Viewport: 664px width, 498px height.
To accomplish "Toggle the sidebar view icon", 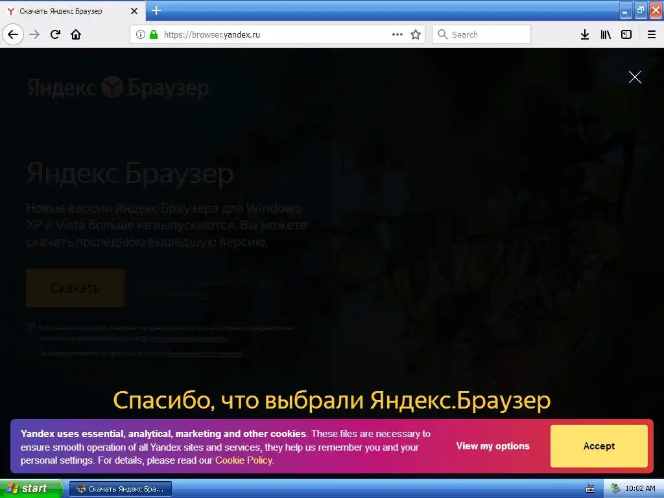I will pos(626,34).
